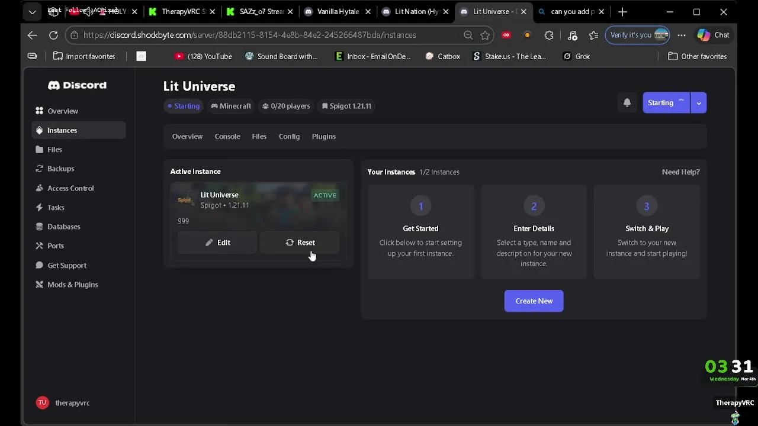The image size is (758, 426).
Task: Click the ACTIVE badge on instance
Action: coord(325,195)
